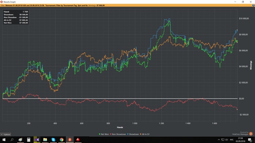Viewport: 255px width, 143px height.
Task: Open the Paint app in the taskbar
Action: pyautogui.click(x=20, y=140)
